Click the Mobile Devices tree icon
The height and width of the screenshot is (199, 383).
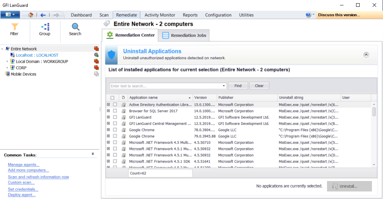pos(7,74)
